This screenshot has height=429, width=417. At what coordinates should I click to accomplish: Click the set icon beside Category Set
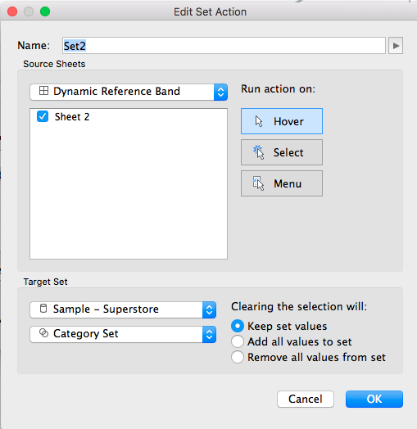click(x=43, y=333)
